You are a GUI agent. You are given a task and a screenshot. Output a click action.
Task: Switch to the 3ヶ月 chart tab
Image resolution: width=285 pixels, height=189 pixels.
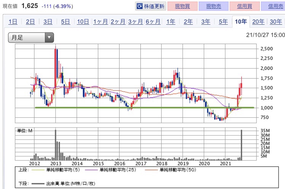(135, 22)
